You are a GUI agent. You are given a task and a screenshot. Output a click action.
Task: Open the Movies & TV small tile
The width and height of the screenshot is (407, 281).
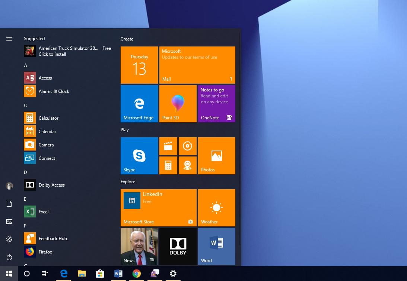pos(168,146)
